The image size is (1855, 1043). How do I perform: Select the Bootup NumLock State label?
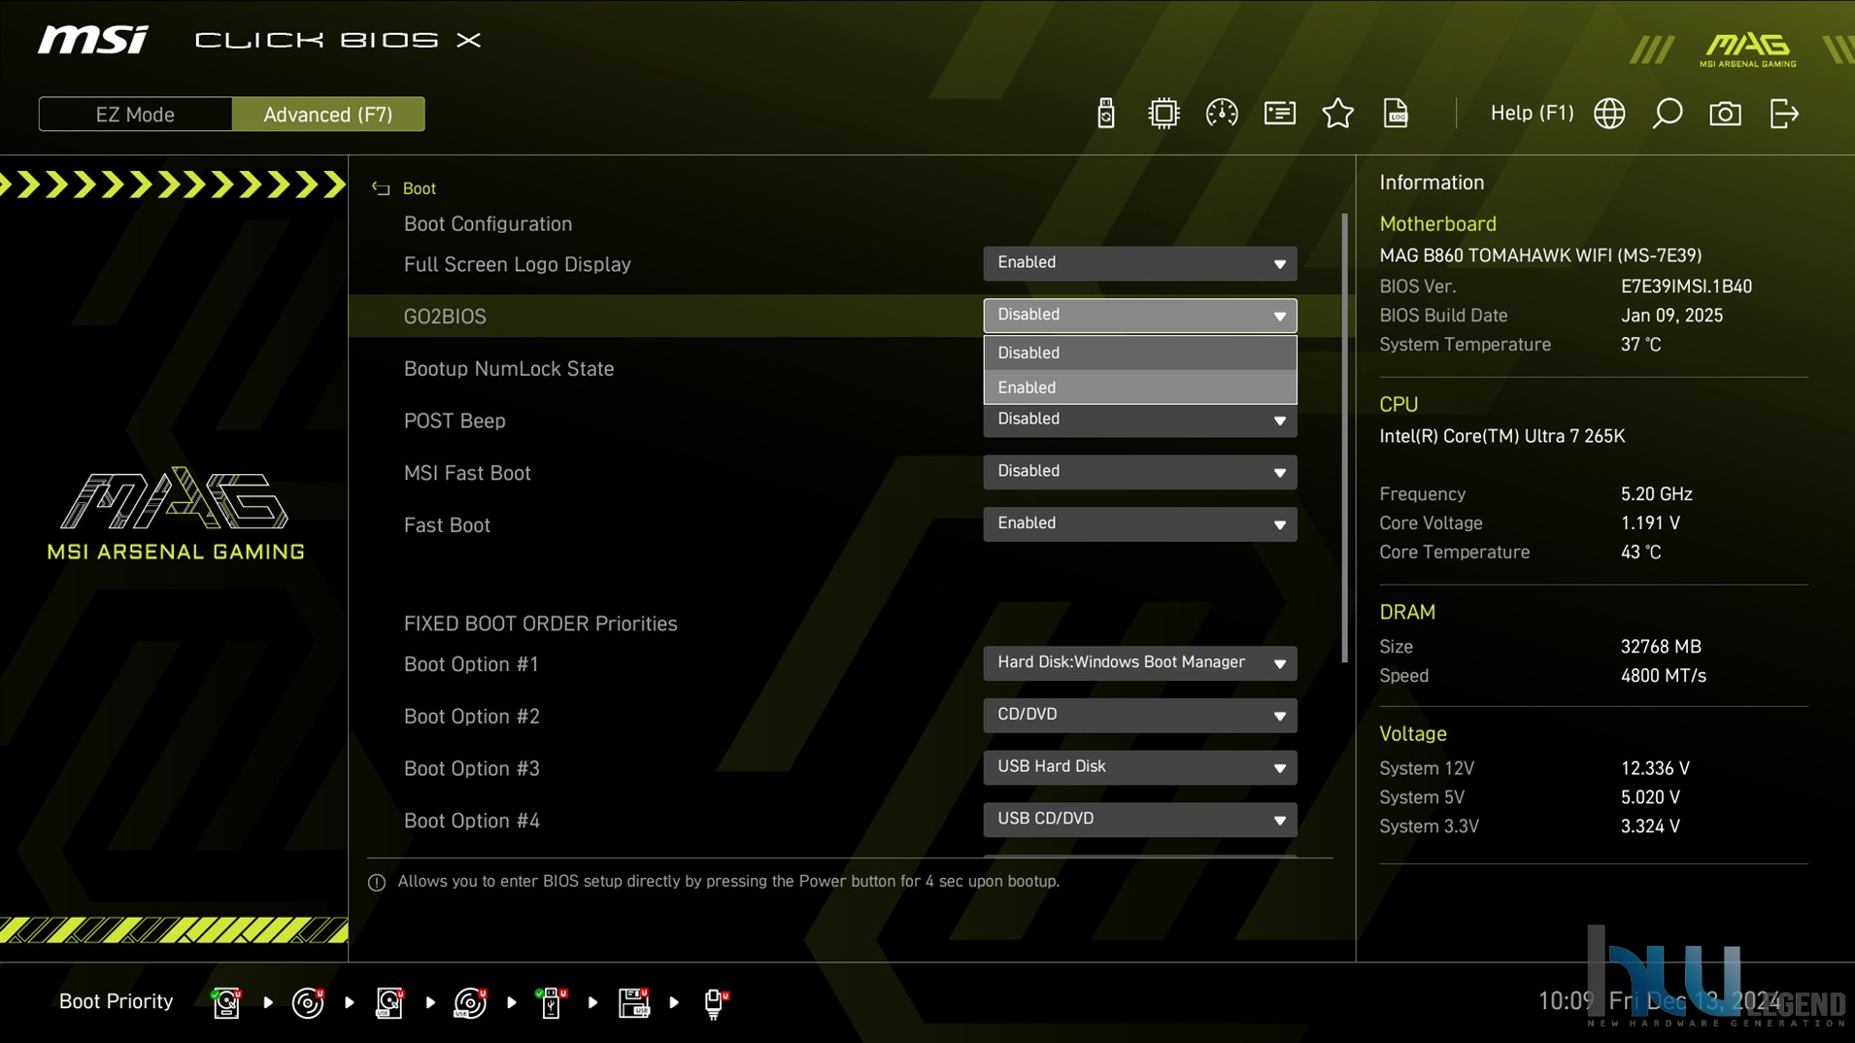click(509, 369)
